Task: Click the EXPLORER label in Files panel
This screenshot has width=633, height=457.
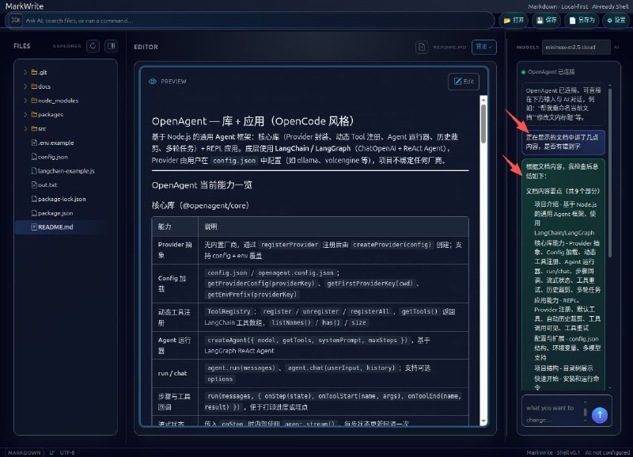Action: [x=66, y=46]
